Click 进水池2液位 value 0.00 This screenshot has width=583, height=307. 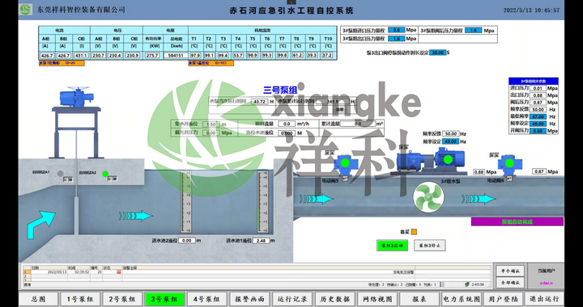click(187, 240)
